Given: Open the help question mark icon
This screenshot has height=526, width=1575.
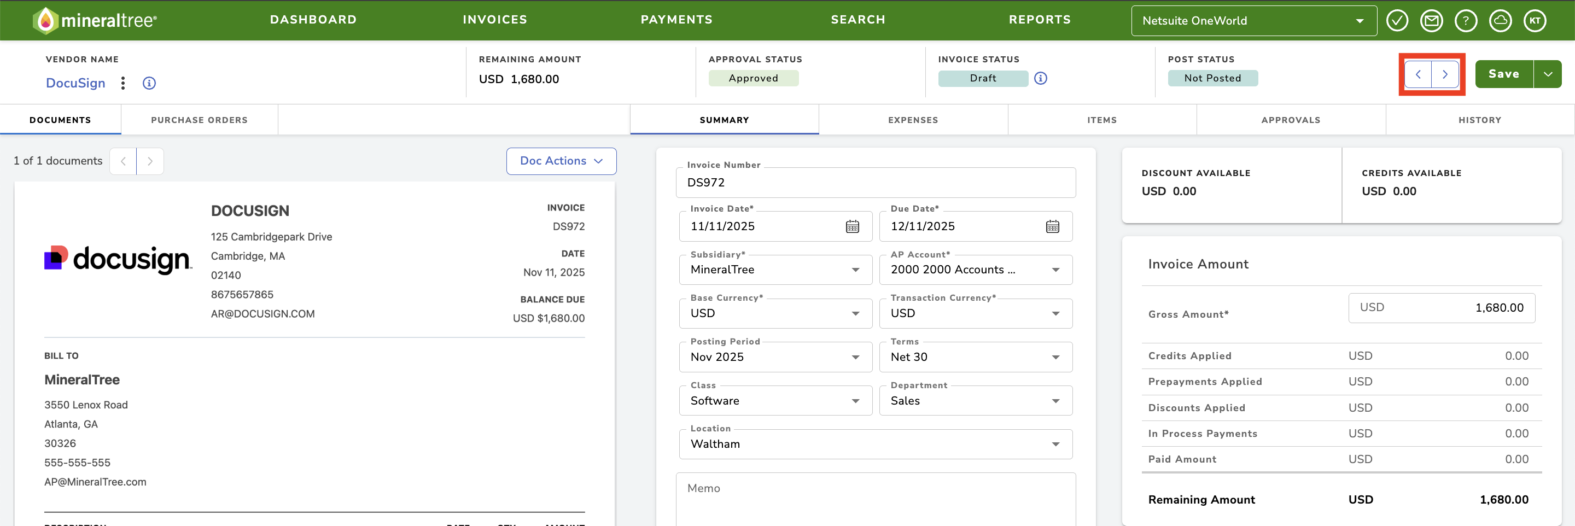Looking at the screenshot, I should point(1466,20).
